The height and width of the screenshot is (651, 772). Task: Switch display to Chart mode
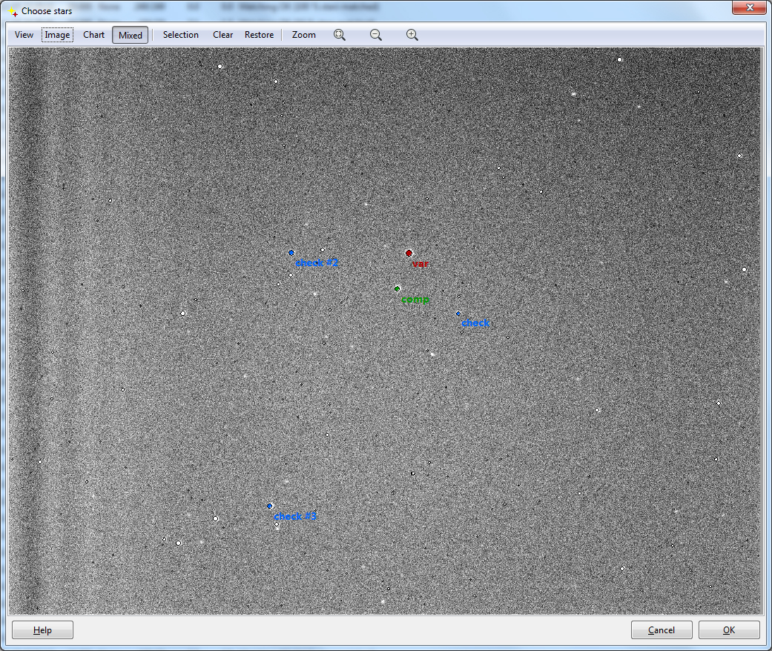click(93, 35)
